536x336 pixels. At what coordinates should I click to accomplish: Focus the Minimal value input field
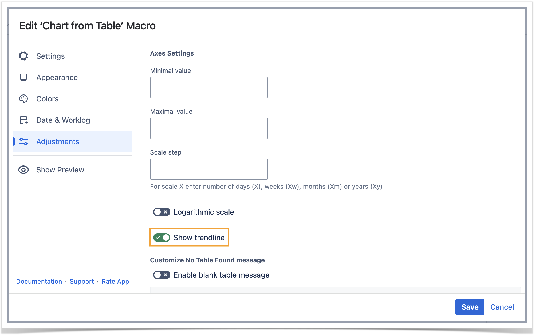click(x=209, y=88)
